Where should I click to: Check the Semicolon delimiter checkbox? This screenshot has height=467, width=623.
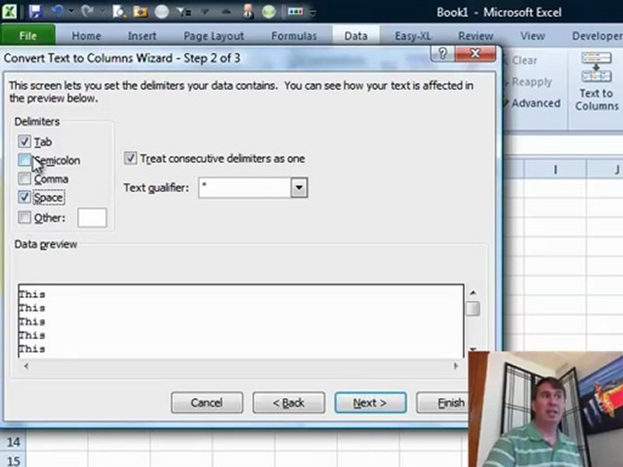[x=24, y=160]
